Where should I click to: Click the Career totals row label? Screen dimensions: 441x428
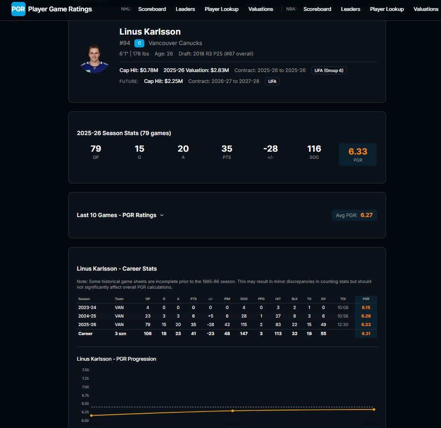pos(85,334)
